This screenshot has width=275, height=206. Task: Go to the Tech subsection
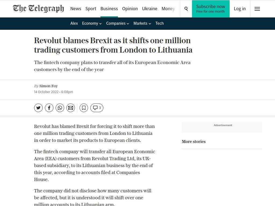point(160,23)
